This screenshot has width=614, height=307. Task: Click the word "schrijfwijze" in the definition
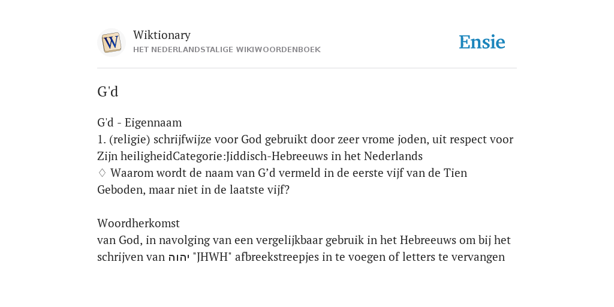pos(183,139)
